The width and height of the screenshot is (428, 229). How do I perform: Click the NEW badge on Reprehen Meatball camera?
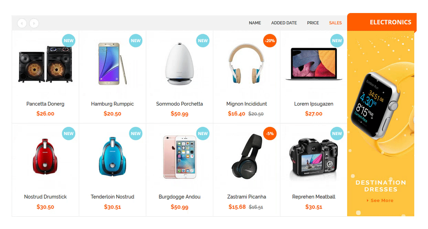point(337,134)
